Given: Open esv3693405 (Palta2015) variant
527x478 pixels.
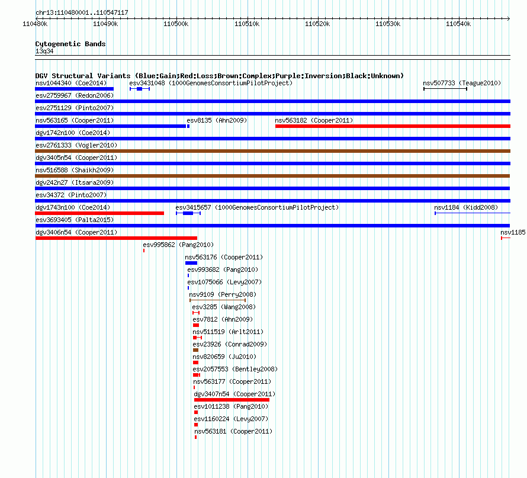Looking at the screenshot, I should pos(75,220).
